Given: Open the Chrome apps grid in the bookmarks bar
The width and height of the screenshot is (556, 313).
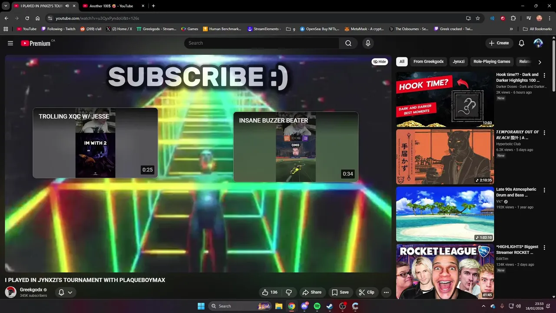Looking at the screenshot, I should [x=6, y=29].
